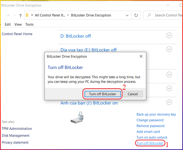Image resolution: width=183 pixels, height=150 pixels.
Task: Open the View menu
Action: [18, 24]
